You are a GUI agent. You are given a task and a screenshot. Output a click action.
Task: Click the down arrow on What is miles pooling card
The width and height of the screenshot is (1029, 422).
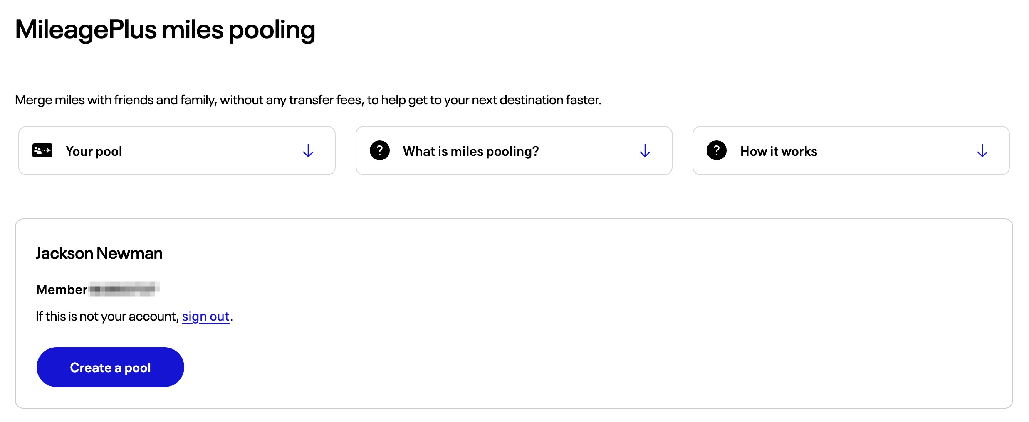click(645, 150)
